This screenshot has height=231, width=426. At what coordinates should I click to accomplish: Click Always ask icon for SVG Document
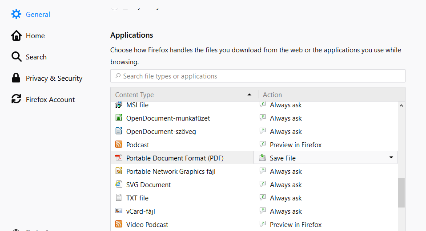coord(263,184)
